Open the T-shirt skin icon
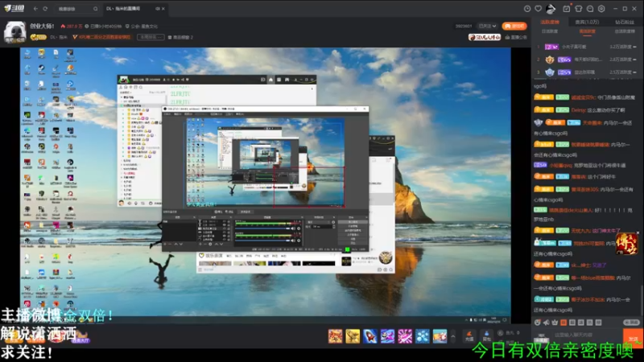Image resolution: width=644 pixels, height=362 pixels. 578,9
